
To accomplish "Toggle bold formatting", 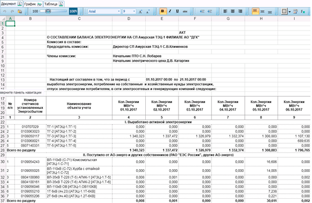I will click(x=162, y=11).
